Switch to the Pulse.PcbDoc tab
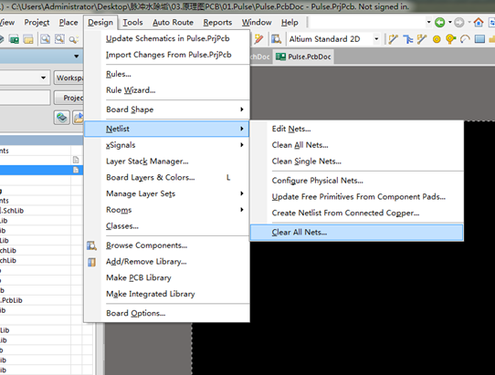Viewport: 495px width, 375px height. (303, 57)
